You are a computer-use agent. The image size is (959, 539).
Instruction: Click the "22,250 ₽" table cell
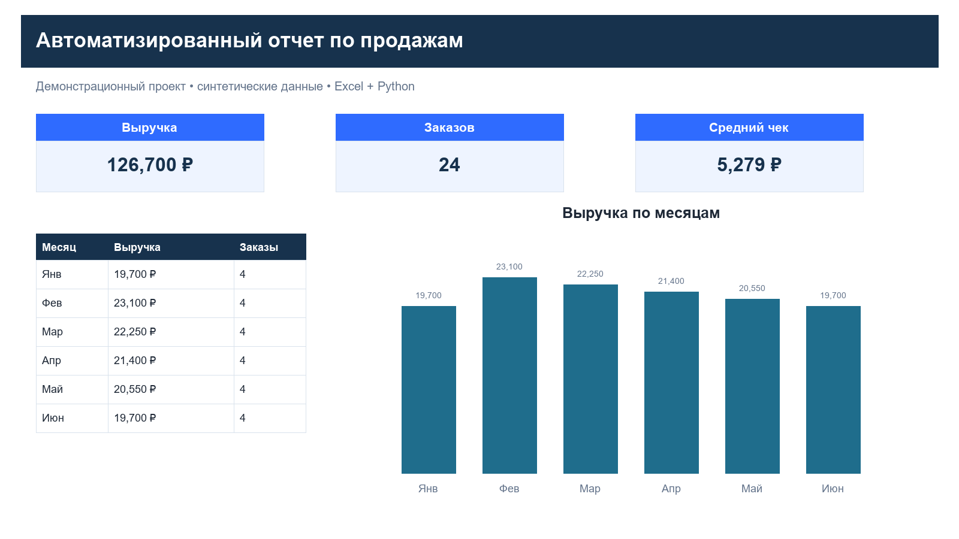coord(171,332)
